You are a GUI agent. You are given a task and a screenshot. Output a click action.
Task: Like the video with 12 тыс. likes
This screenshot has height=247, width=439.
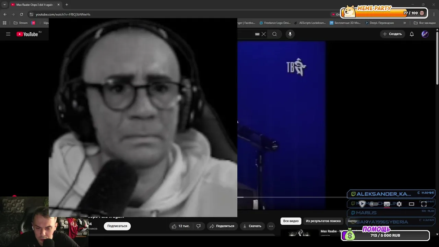coord(181,226)
